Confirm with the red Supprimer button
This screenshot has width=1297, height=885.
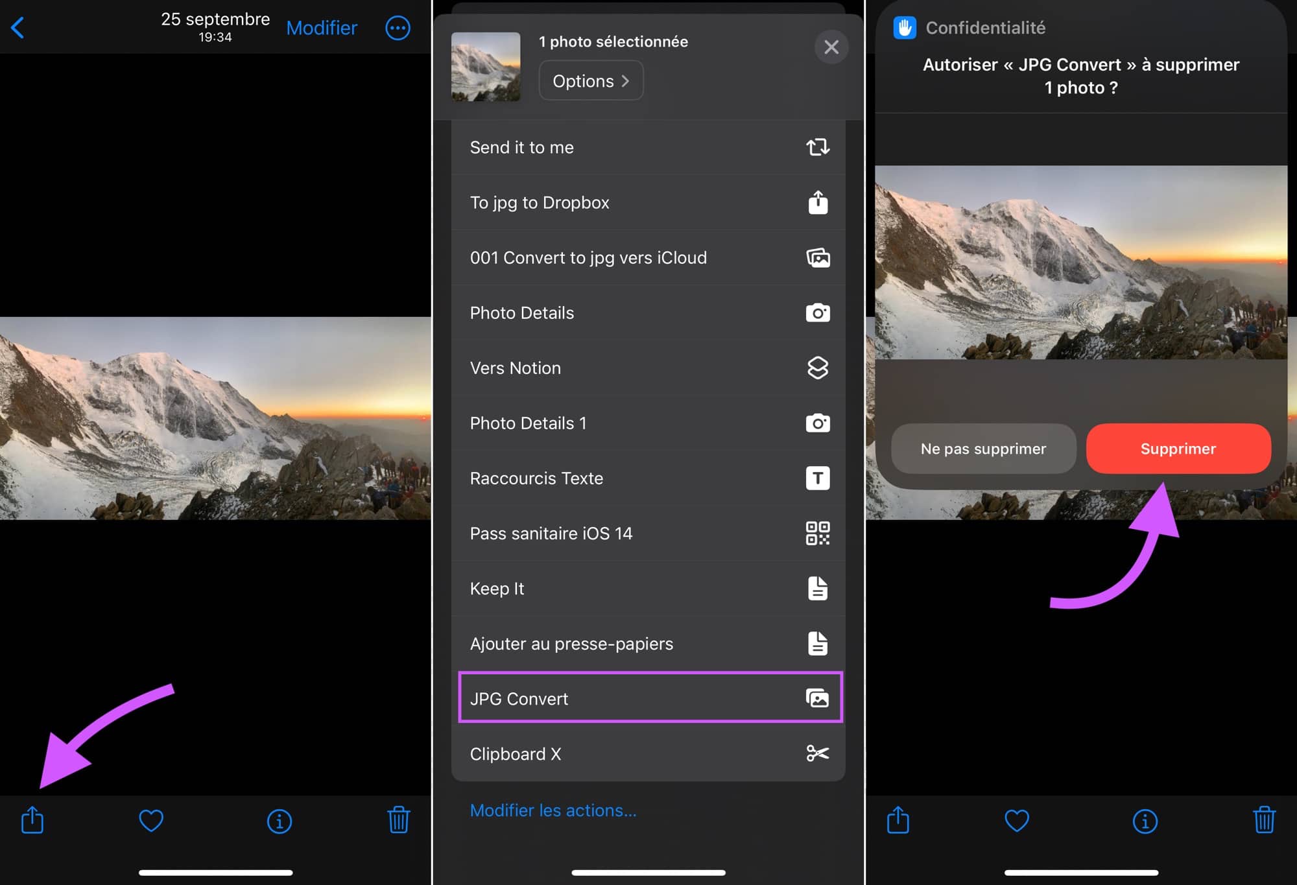pyautogui.click(x=1178, y=449)
